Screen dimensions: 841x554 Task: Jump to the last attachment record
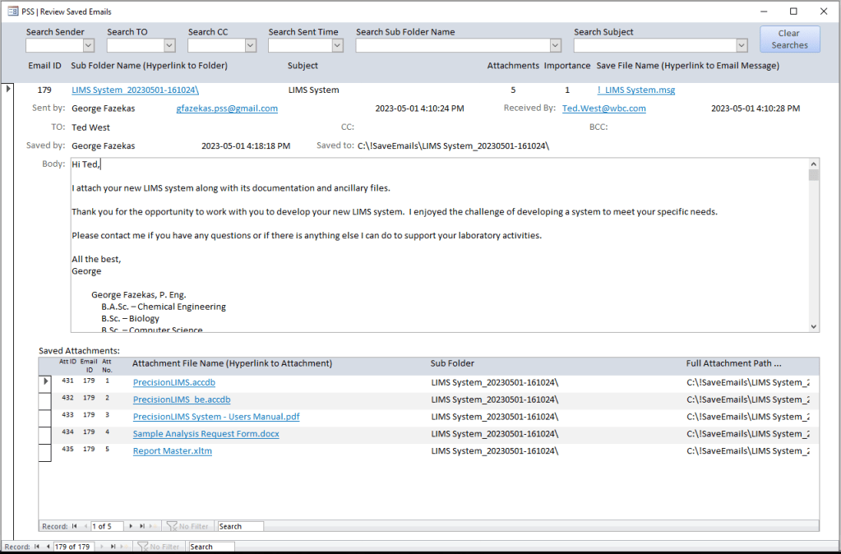click(x=142, y=525)
